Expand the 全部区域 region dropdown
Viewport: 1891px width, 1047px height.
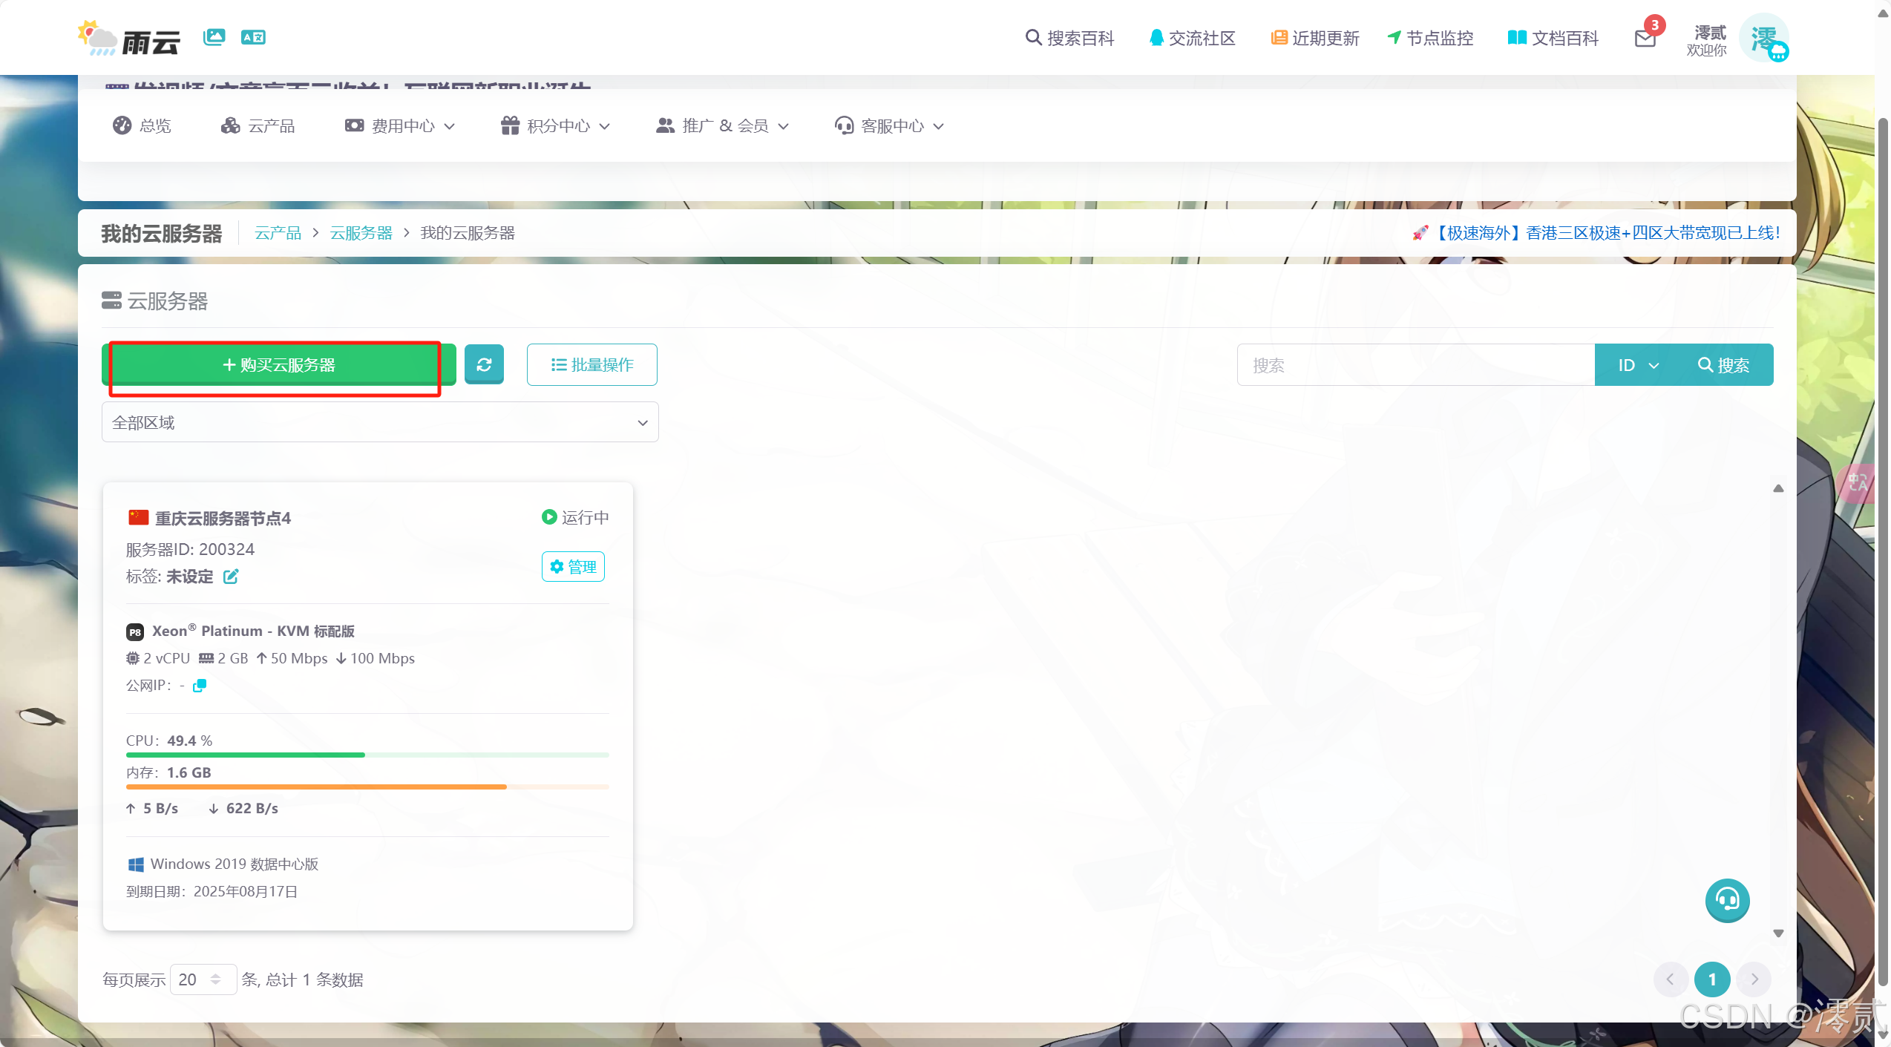point(379,421)
